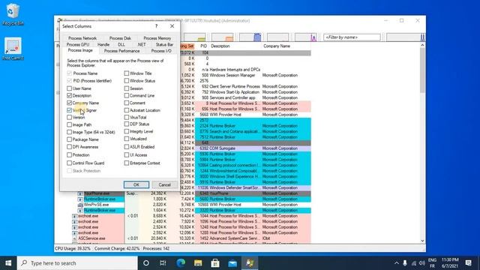480x270 pixels.
Task: Tick the ASLR Enabled checkbox
Action: click(x=127, y=147)
